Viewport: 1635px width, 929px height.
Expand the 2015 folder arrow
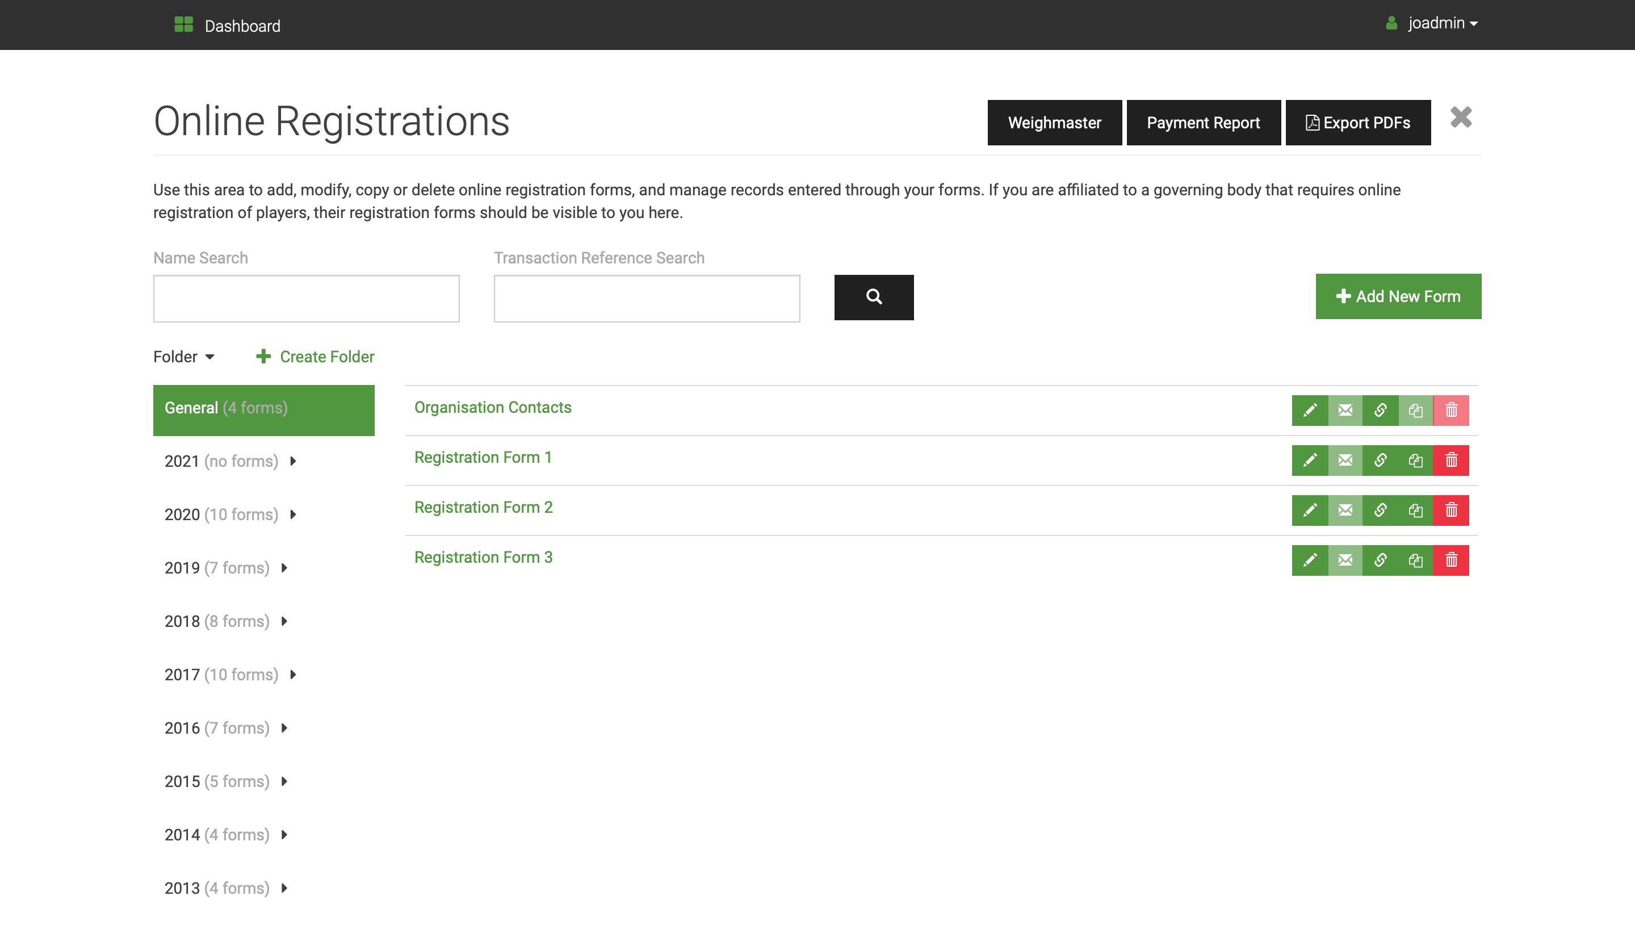point(284,781)
